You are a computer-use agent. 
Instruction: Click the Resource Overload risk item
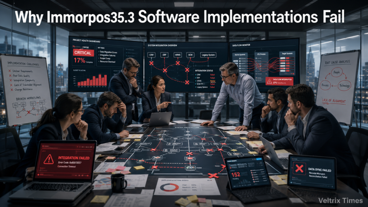pos(107,62)
